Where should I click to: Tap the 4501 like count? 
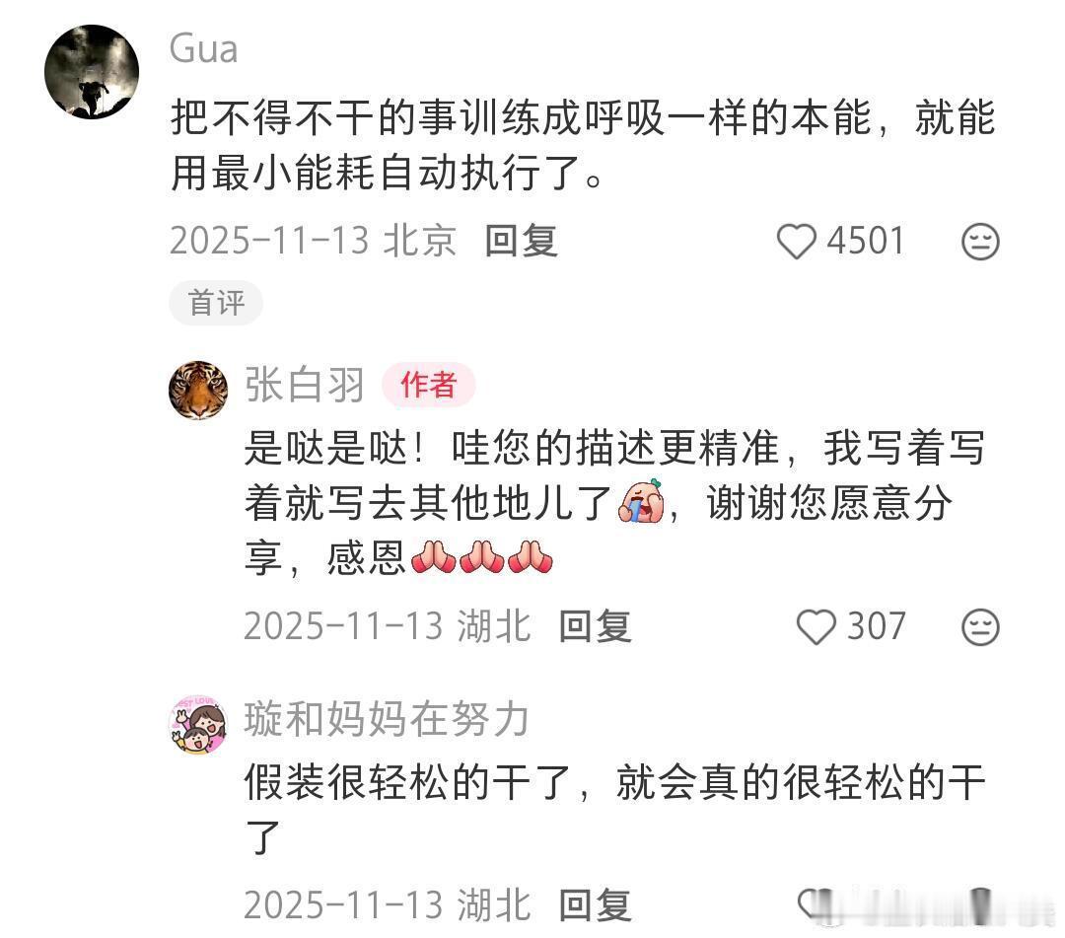[866, 241]
